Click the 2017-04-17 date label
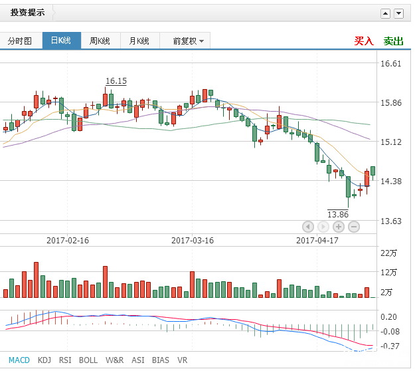 [x=317, y=241]
